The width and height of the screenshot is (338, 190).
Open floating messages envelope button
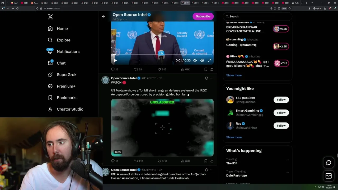coord(328,176)
